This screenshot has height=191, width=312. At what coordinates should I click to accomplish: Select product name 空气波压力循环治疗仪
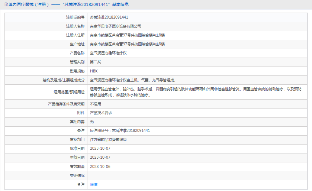[x=108, y=53]
